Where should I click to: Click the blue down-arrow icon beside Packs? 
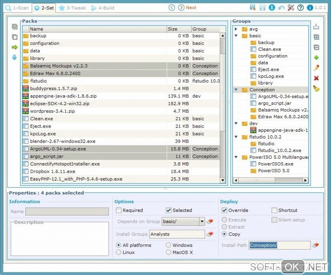pyautogui.click(x=14, y=57)
